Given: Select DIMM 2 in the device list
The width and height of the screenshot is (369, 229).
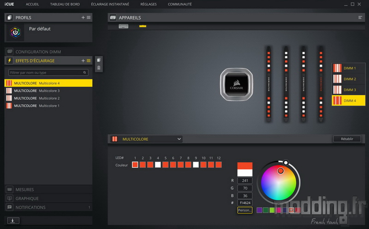Looking at the screenshot, I should pos(348,79).
